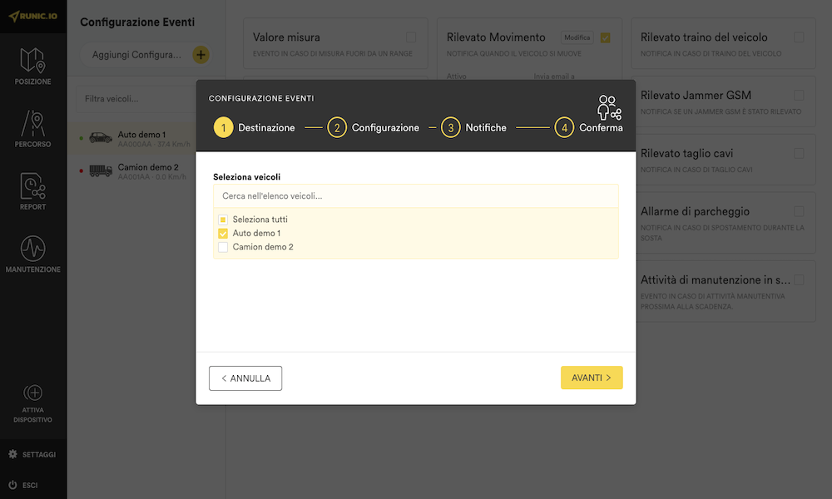This screenshot has width=832, height=499.
Task: Click the Allarme di parcheggio title
Action: tap(695, 211)
